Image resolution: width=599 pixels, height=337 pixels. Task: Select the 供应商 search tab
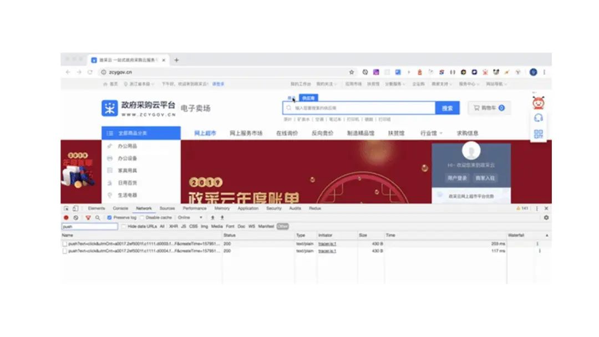[x=308, y=98]
